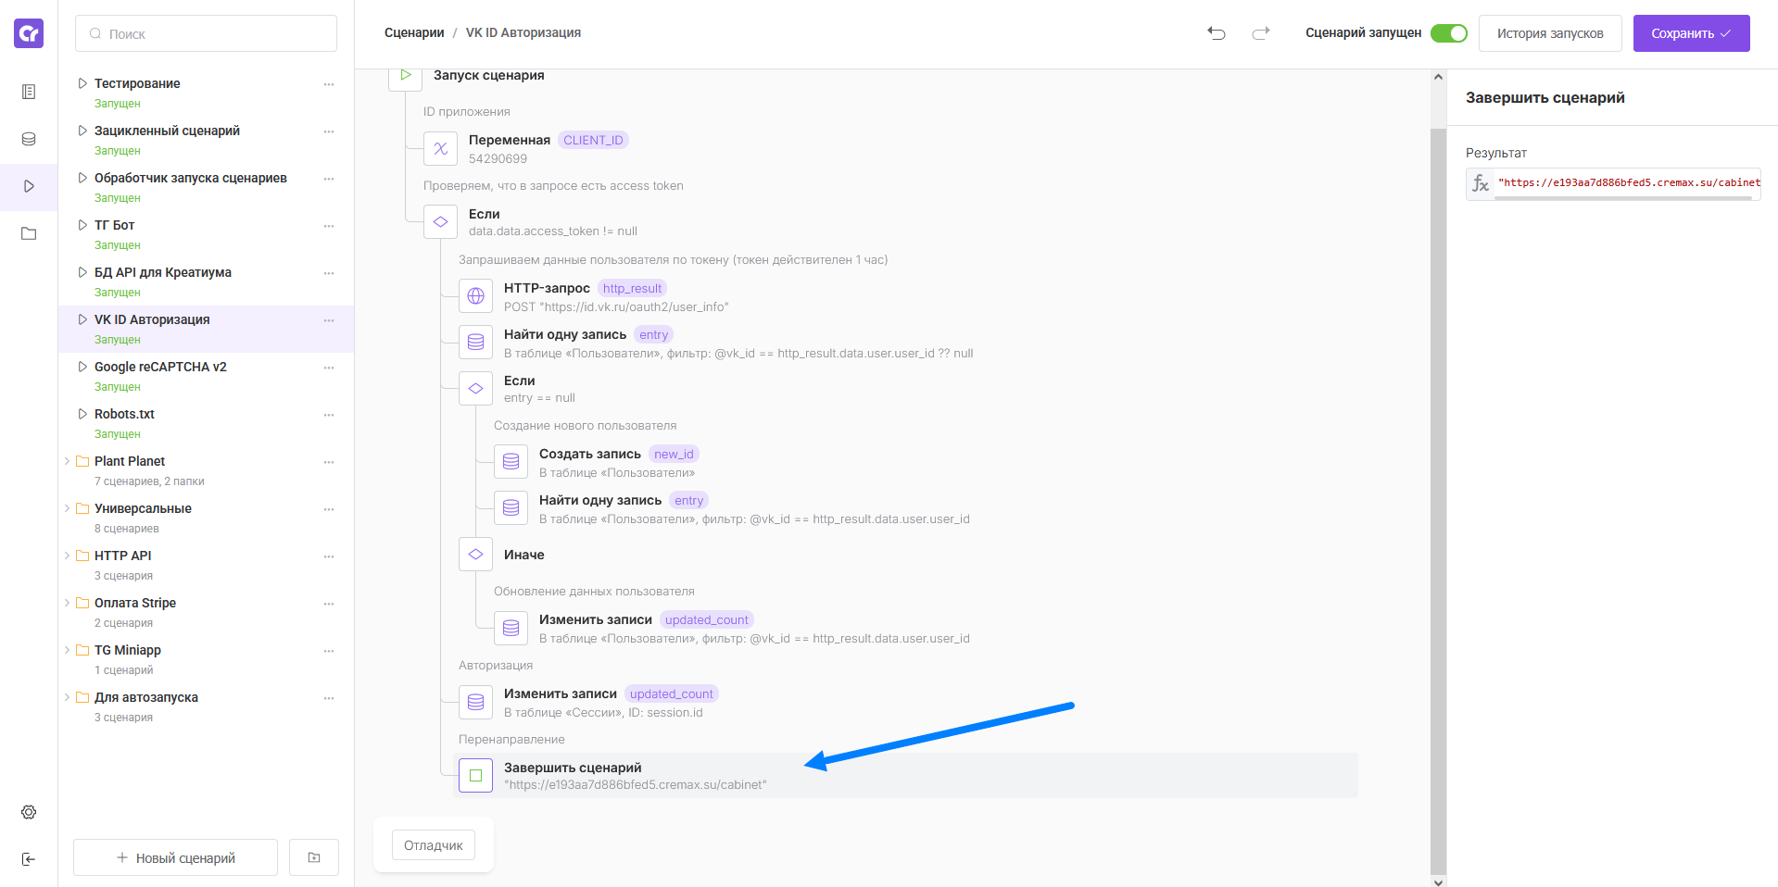This screenshot has height=887, width=1778.
Task: Click the scenario canvas vertical scrollbar
Action: click(1438, 500)
